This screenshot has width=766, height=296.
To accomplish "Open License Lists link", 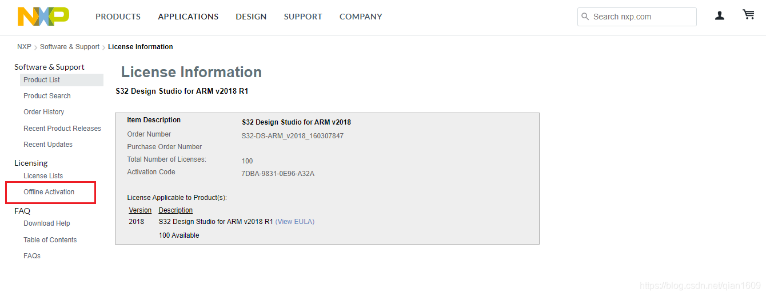I will click(x=43, y=176).
